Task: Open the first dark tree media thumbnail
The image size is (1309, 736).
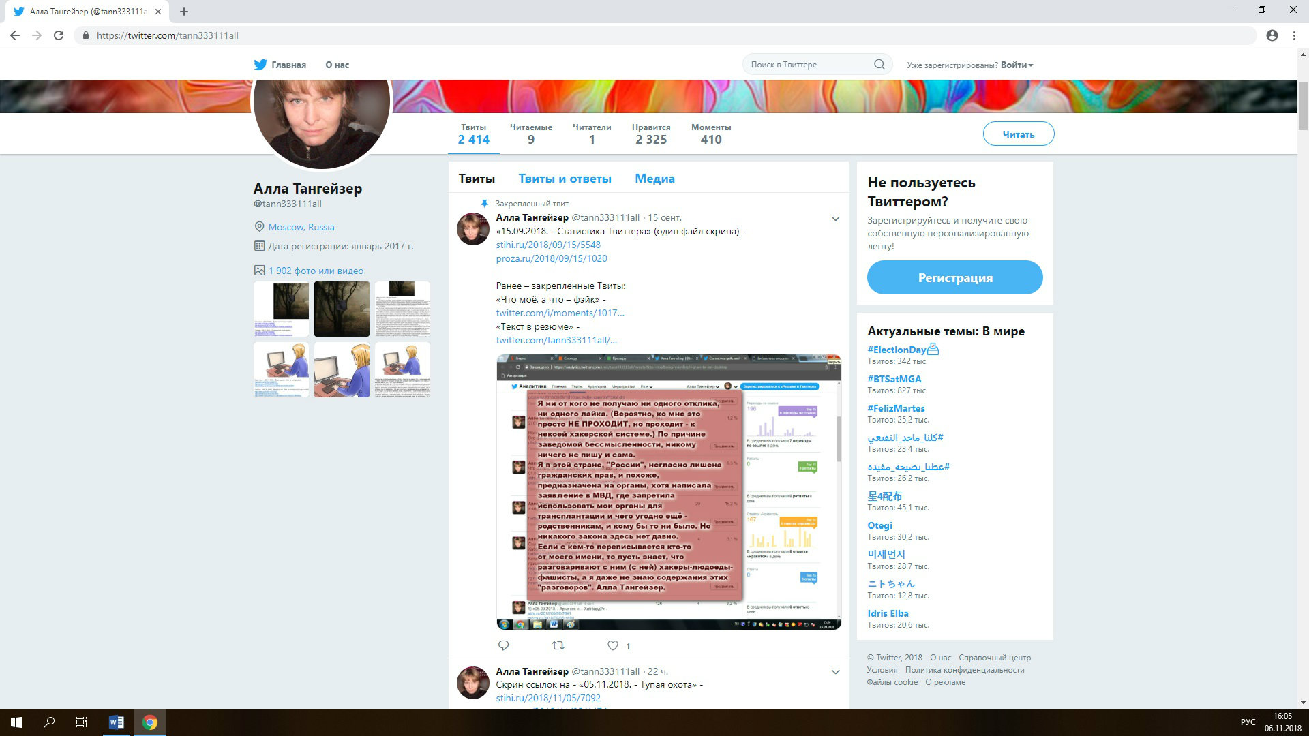Action: (281, 309)
